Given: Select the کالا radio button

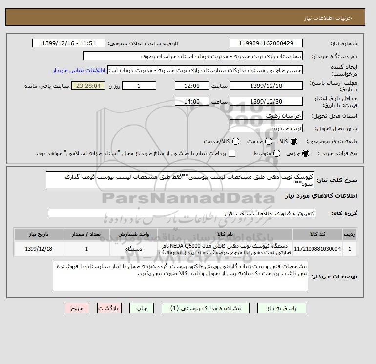Looking at the screenshot, I should coord(294,141).
